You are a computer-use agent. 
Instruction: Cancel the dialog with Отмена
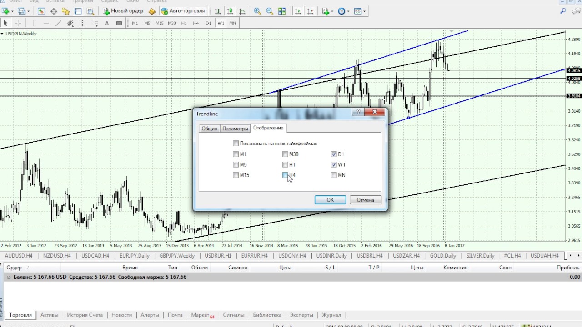365,200
